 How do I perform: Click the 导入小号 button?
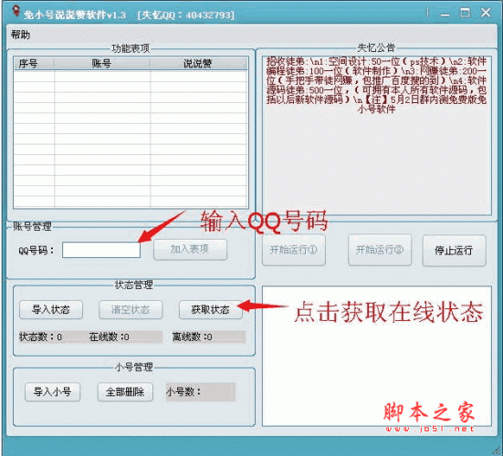point(53,391)
